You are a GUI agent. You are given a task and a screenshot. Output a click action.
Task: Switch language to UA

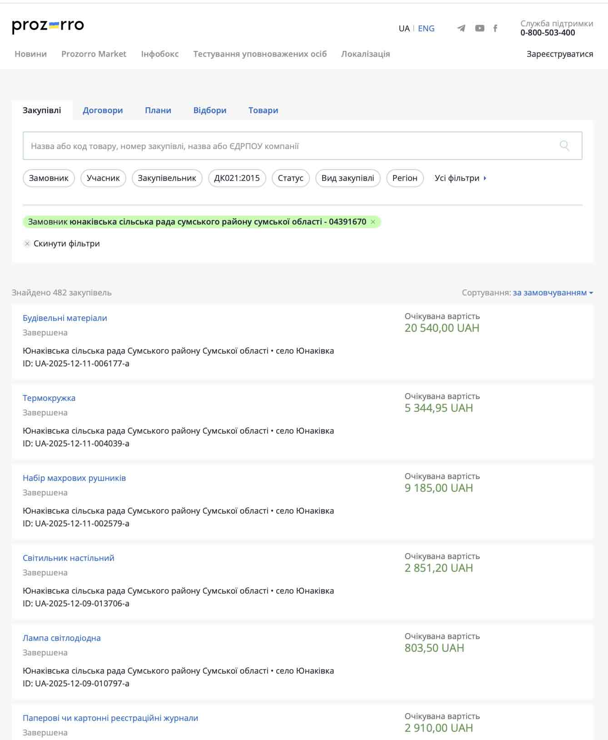404,28
